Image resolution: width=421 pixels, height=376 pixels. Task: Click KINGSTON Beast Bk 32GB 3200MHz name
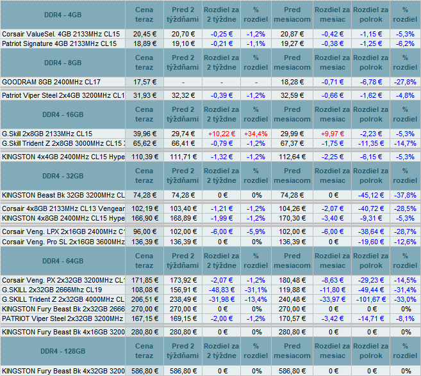[x=63, y=195]
